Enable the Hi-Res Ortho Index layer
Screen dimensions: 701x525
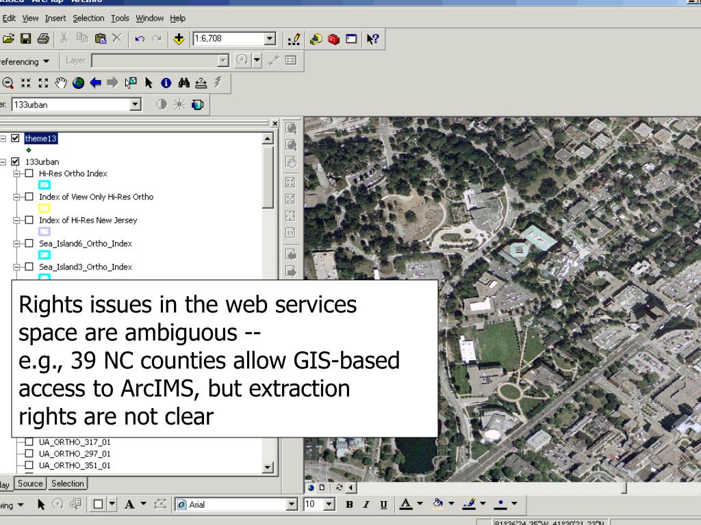pyautogui.click(x=29, y=173)
